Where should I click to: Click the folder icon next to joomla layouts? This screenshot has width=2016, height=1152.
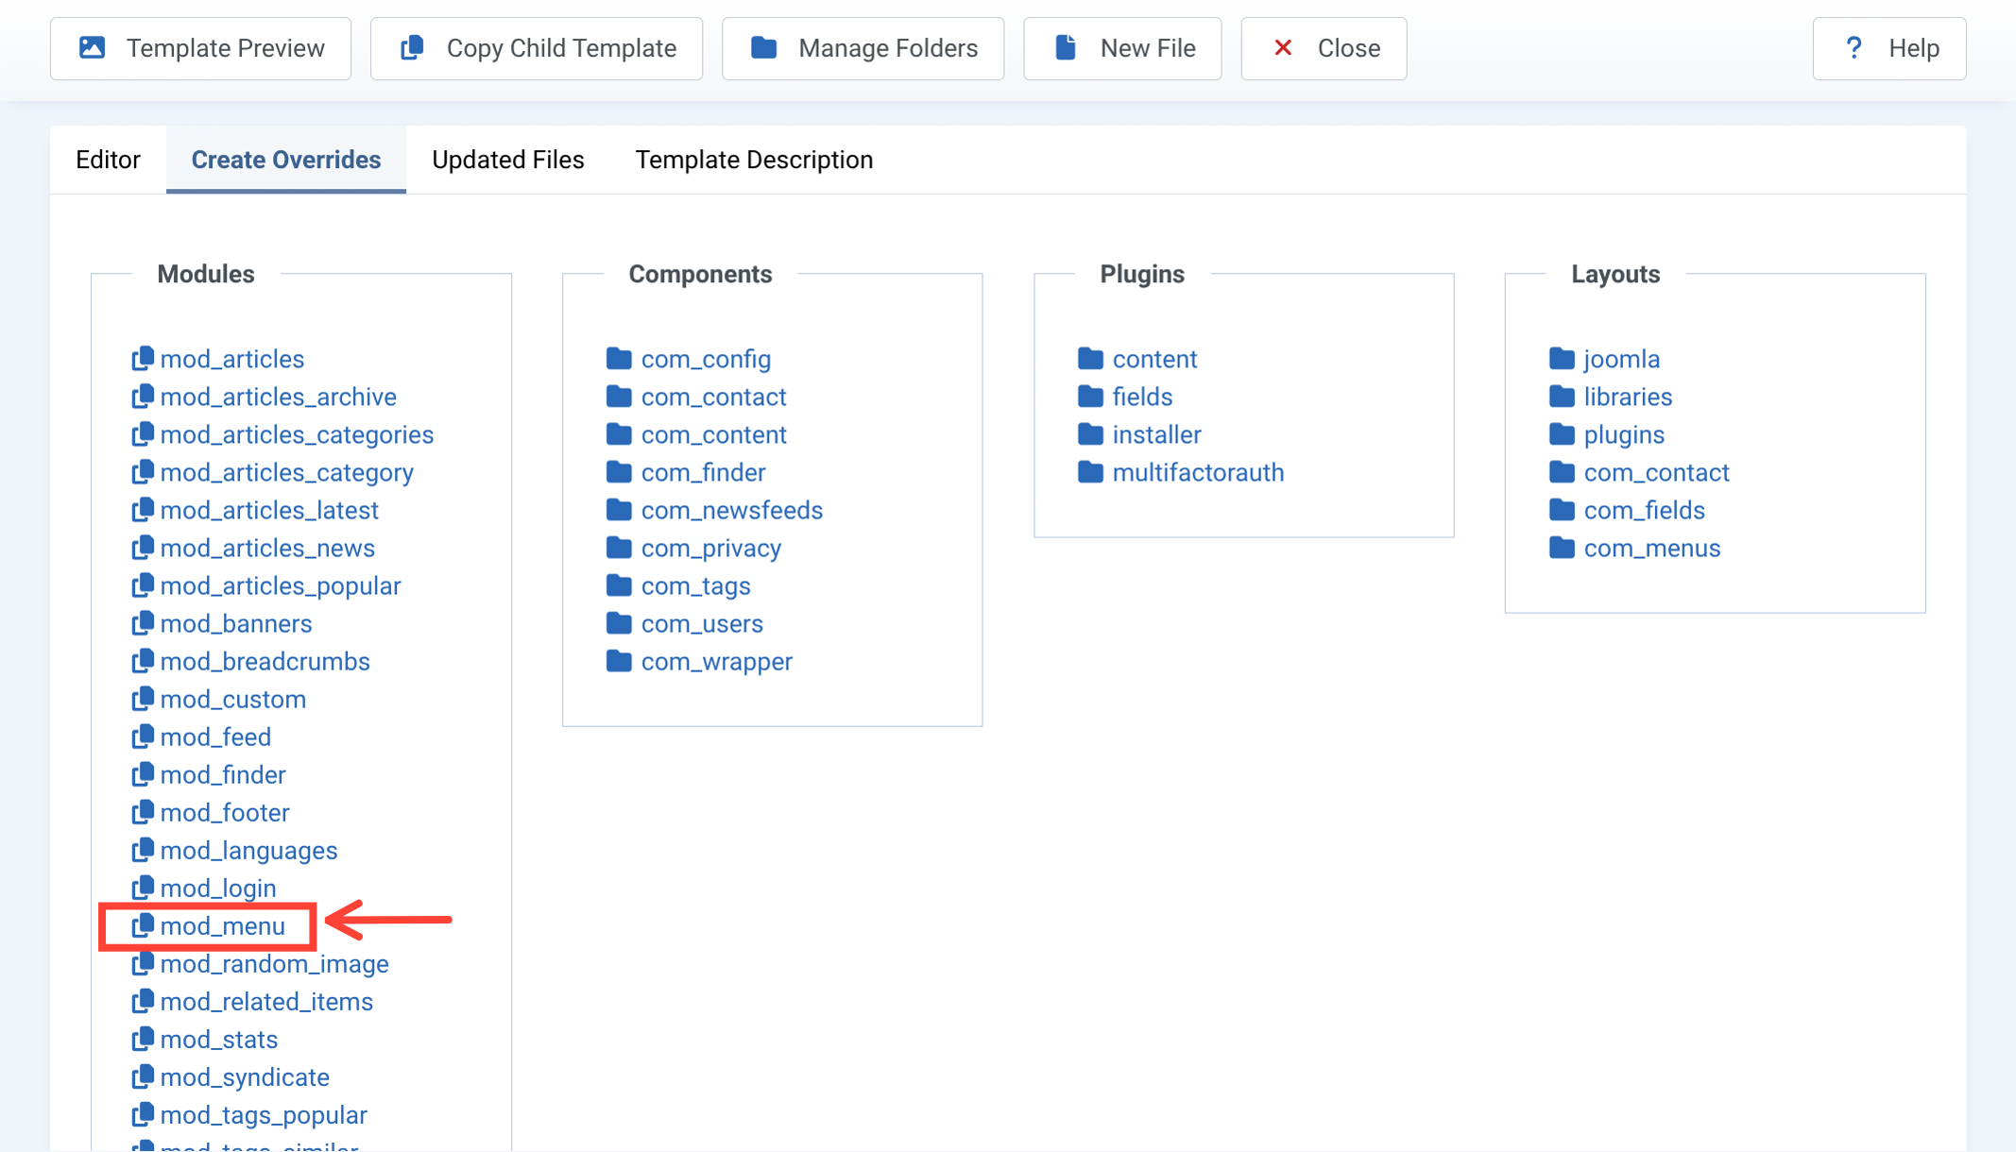(x=1562, y=359)
